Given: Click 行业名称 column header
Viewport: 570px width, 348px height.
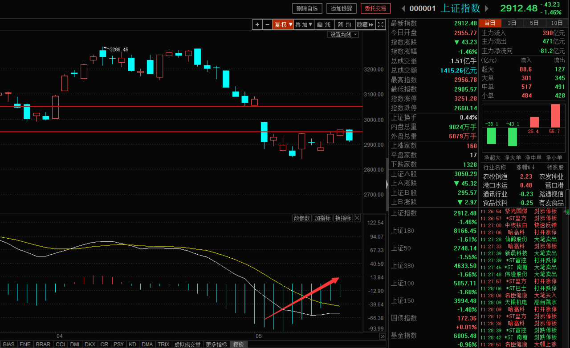Looking at the screenshot, I should [x=494, y=168].
